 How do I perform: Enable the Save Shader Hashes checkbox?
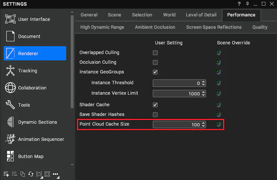(x=155, y=114)
